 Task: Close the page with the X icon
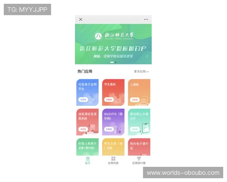pos(81,19)
